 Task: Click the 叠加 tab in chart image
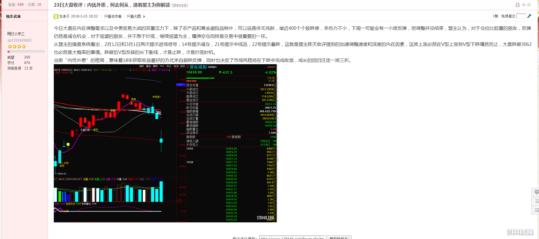[x=148, y=66]
